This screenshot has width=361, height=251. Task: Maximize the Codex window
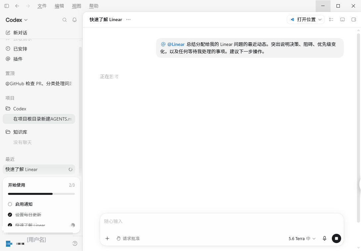coord(338,6)
